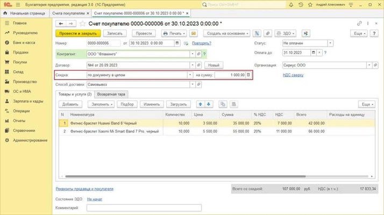384x215 pixels.
Task: Move row down with blue arrow
Action: point(209,104)
